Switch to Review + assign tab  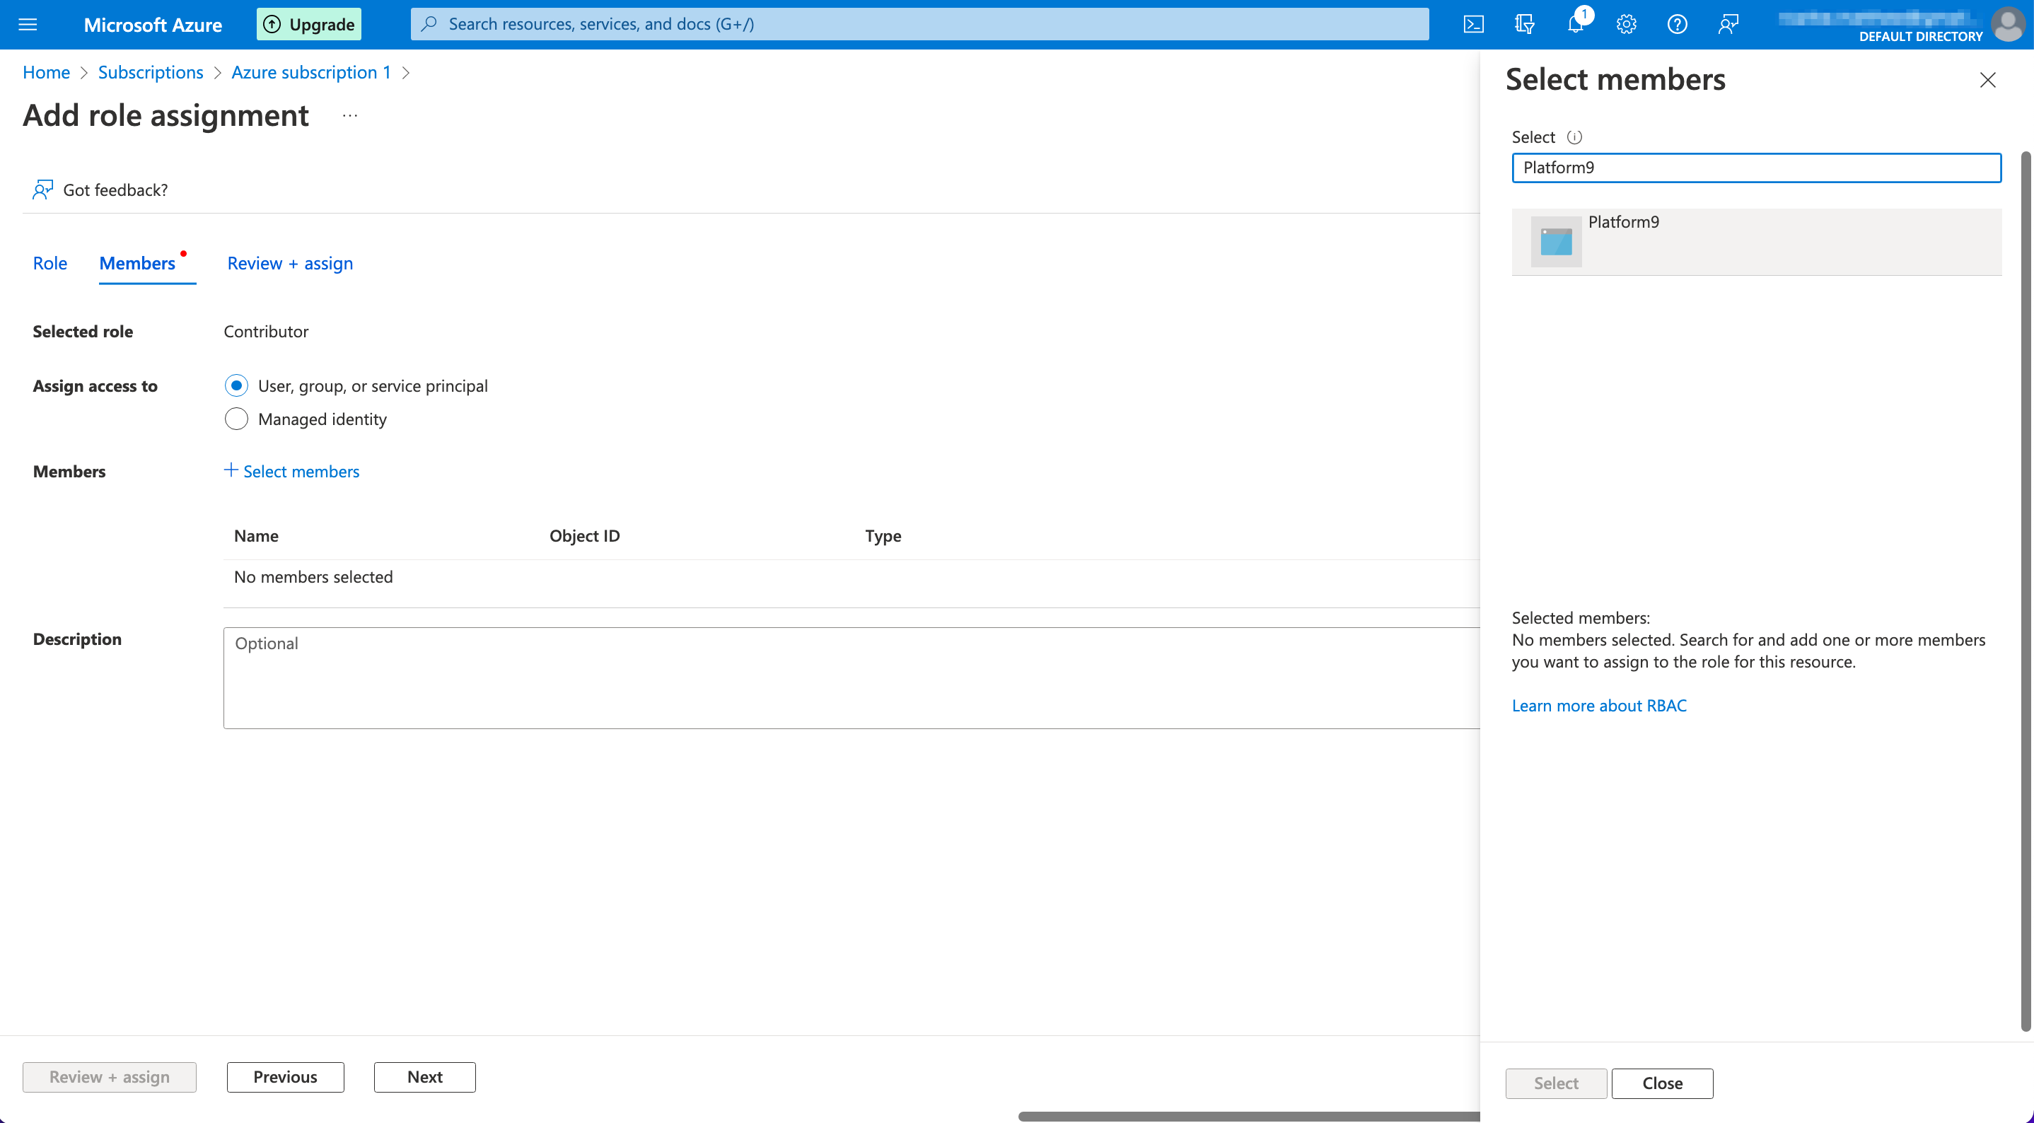coord(290,263)
